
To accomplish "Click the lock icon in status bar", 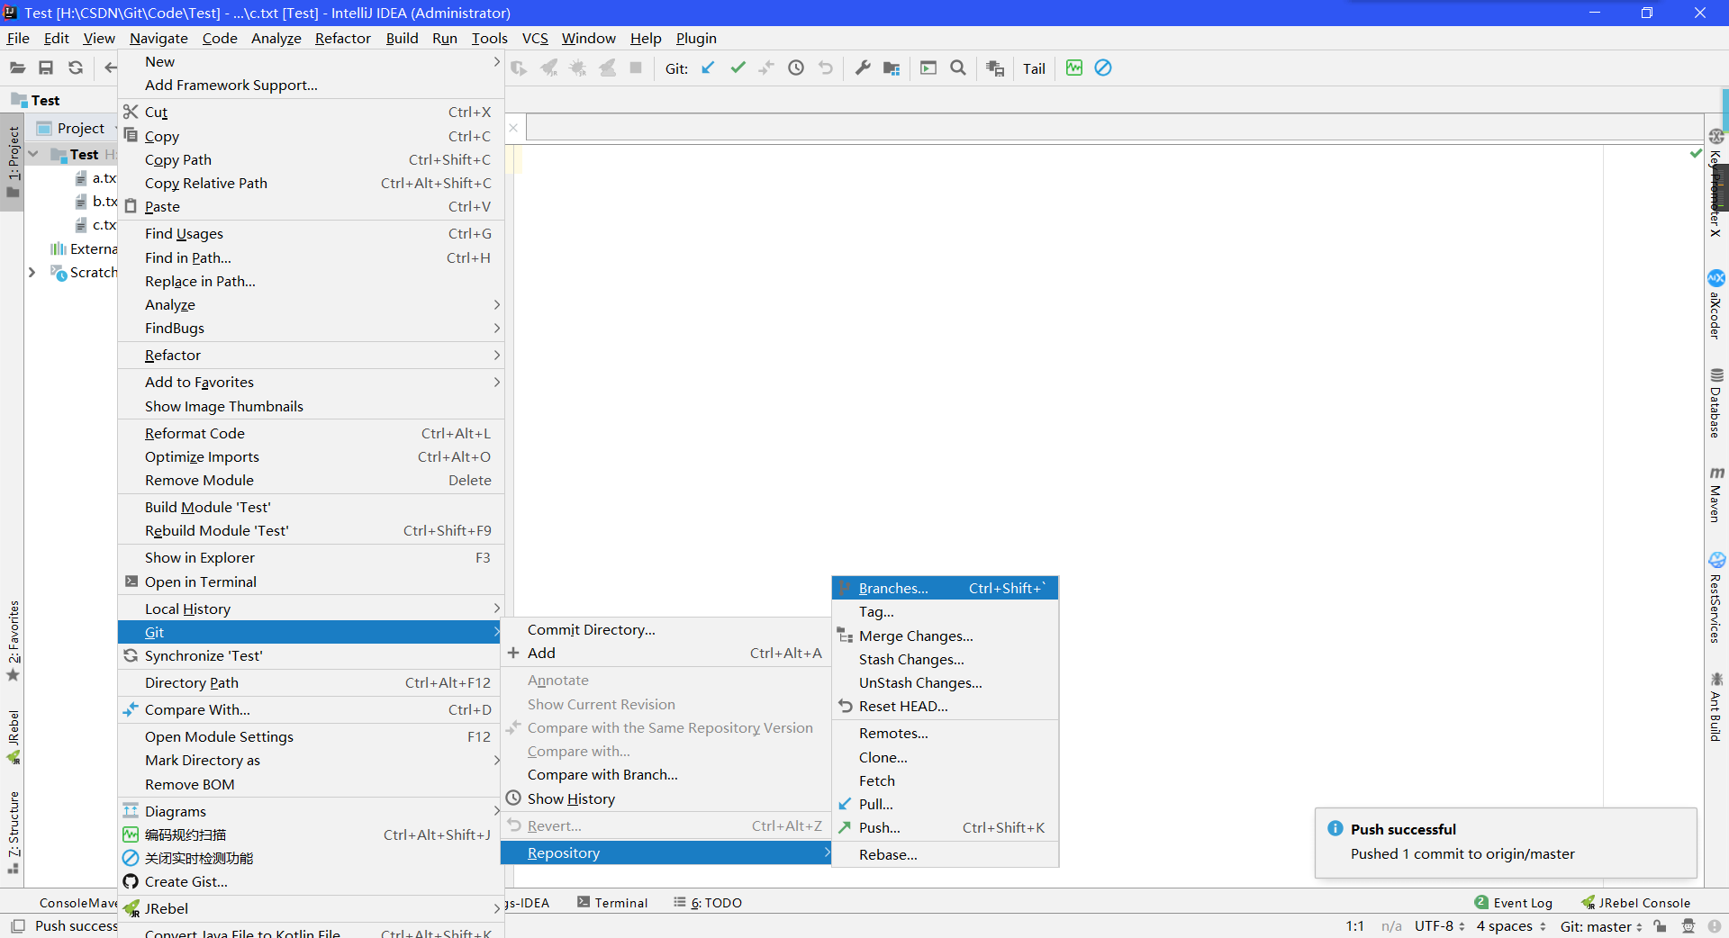I will pyautogui.click(x=1661, y=926).
